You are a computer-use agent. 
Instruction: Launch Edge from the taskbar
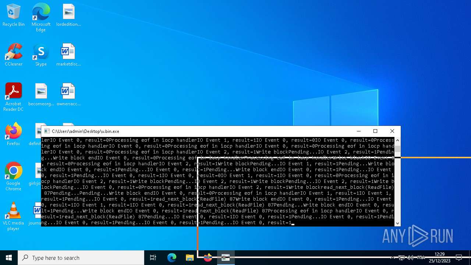(172, 258)
